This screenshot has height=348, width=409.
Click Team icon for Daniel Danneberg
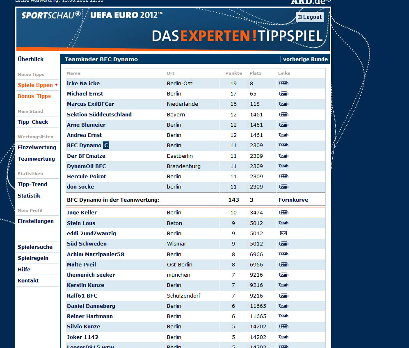coord(283,306)
